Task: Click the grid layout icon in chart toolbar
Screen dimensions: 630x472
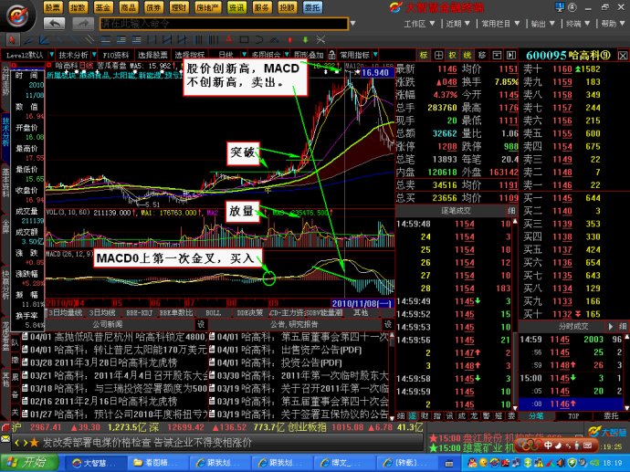Action: 438,55
